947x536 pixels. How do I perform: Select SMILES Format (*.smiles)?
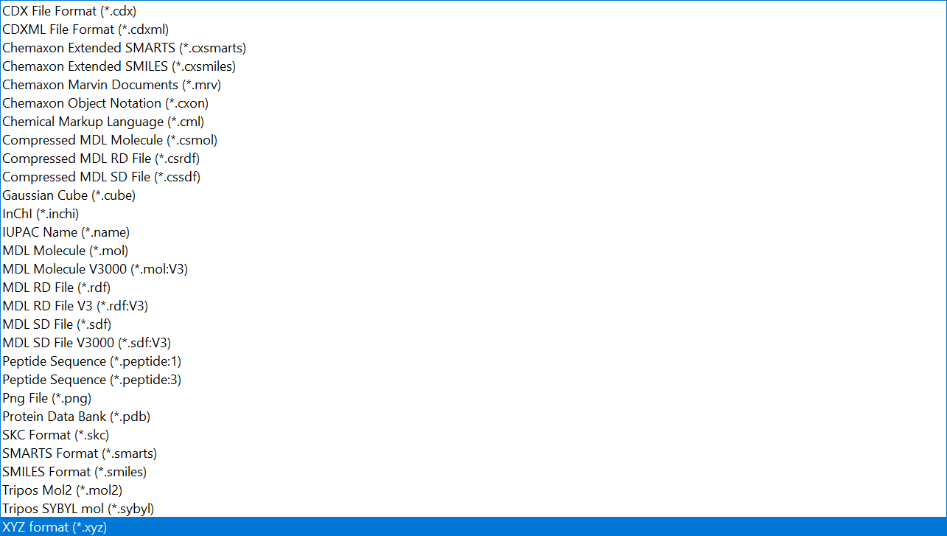pyautogui.click(x=473, y=472)
